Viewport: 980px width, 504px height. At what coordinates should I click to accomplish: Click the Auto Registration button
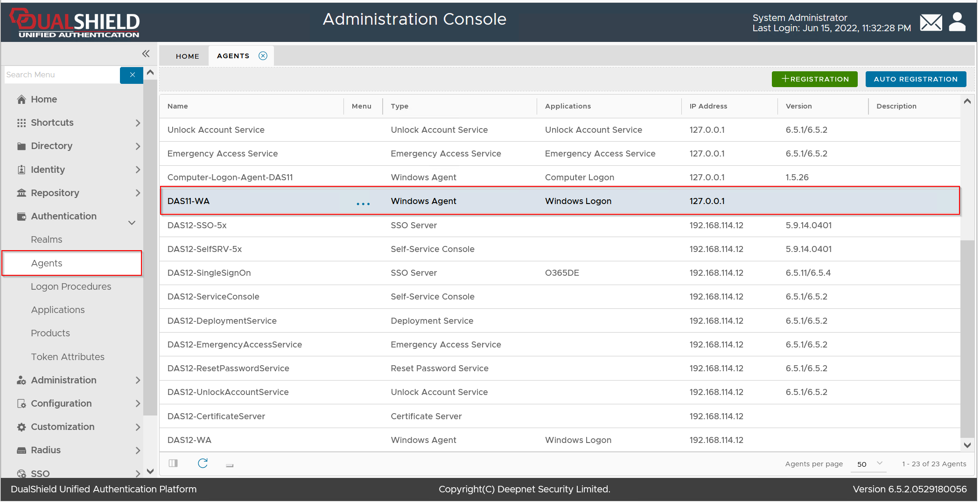point(916,79)
